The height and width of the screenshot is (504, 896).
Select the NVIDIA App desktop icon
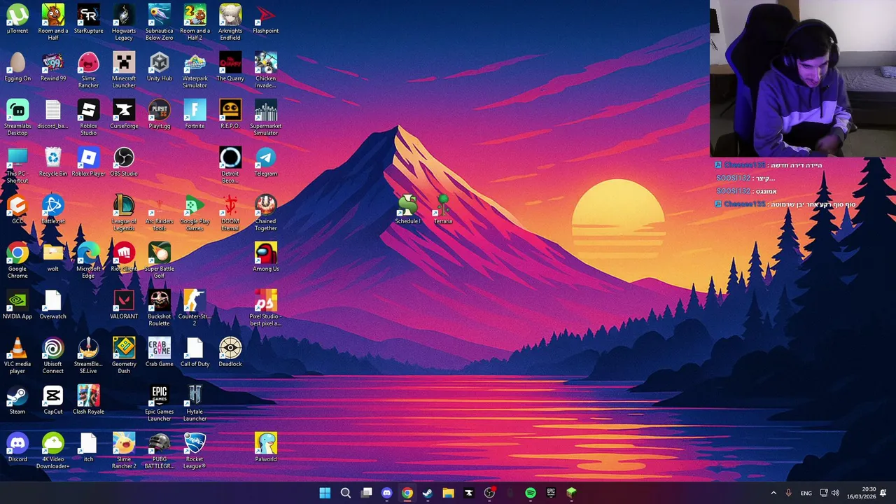17,305
